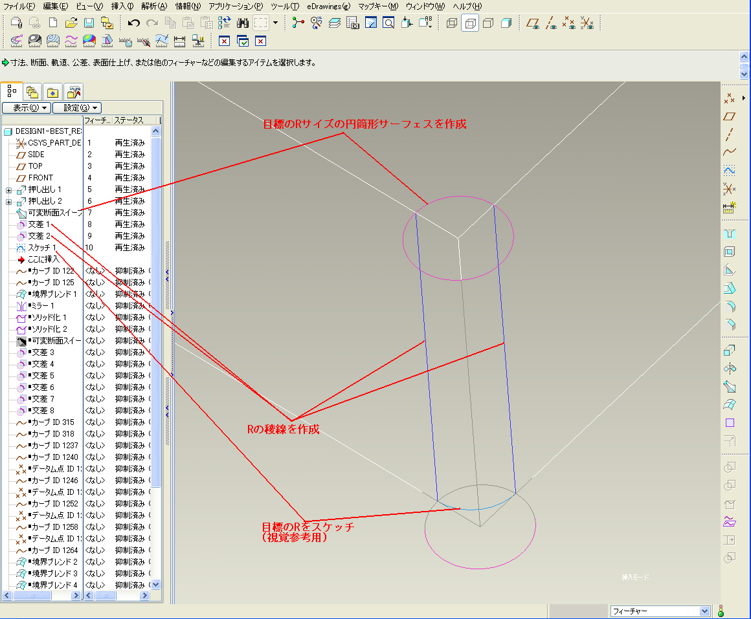Screen dimensions: 751x619
Task: Expand the 押し出し 1 feature node
Action: 8,190
